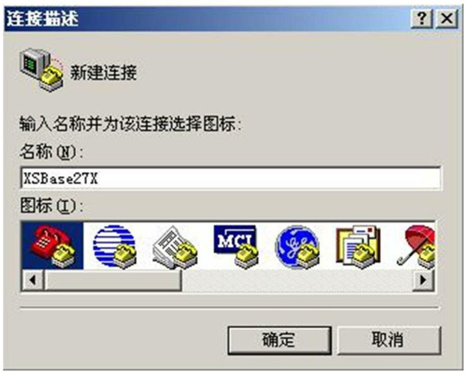Screen dimensions: 466x373
Task: Select the red umbrella connection icon
Action: (416, 247)
